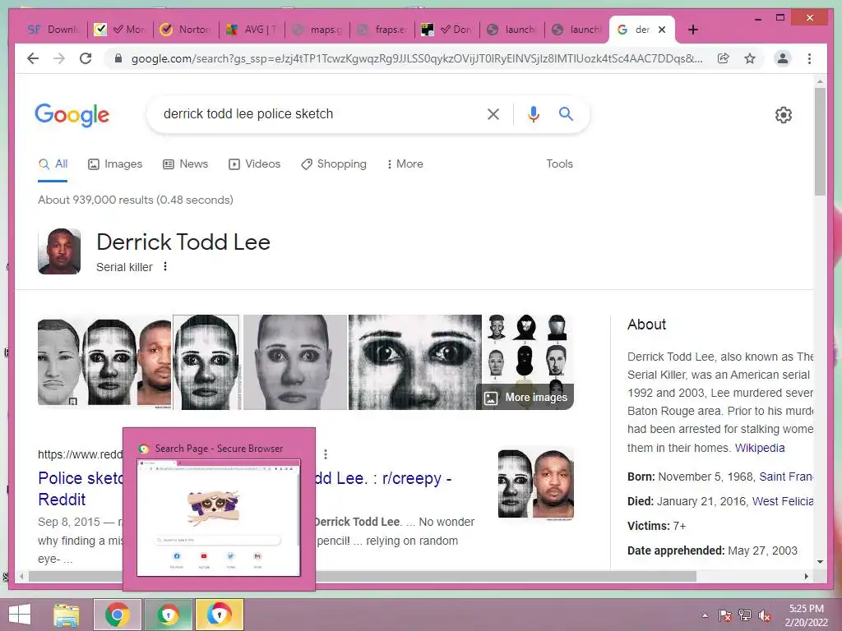Open the Chrome profile avatar button
This screenshot has width=842, height=631.
click(x=783, y=58)
